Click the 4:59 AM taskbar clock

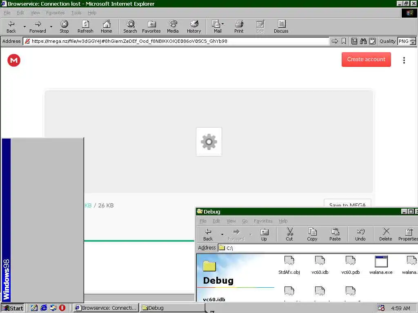point(400,308)
